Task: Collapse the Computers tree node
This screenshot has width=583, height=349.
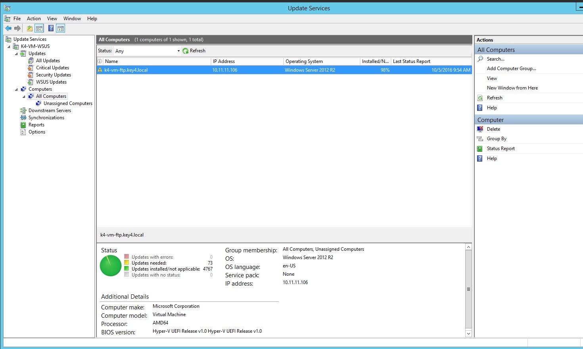Action: pyautogui.click(x=17, y=90)
